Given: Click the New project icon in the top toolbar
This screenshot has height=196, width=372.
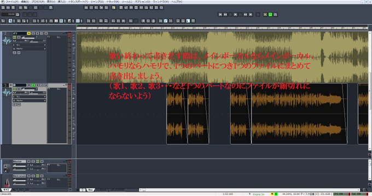Looking at the screenshot, I should [x=3, y=8].
